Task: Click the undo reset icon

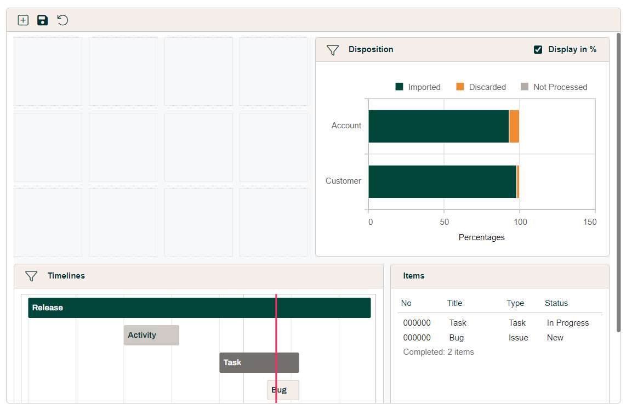Action: click(x=63, y=20)
